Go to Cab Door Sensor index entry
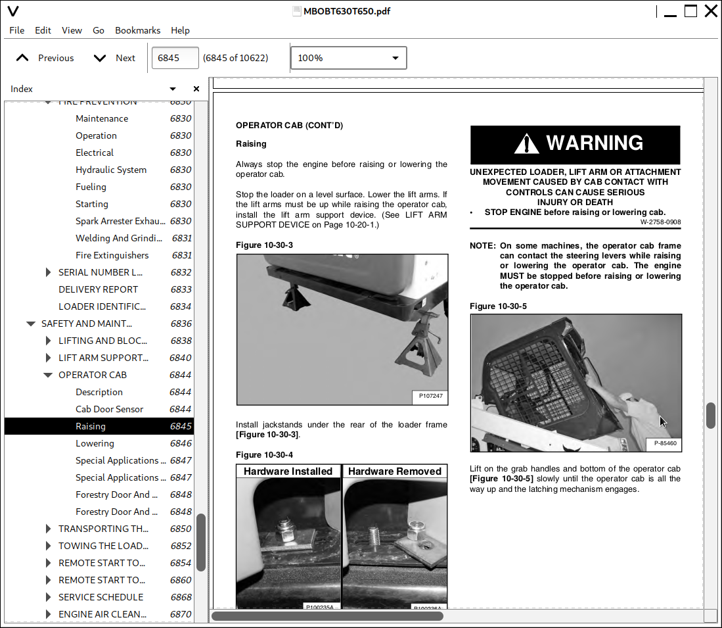 pos(109,409)
